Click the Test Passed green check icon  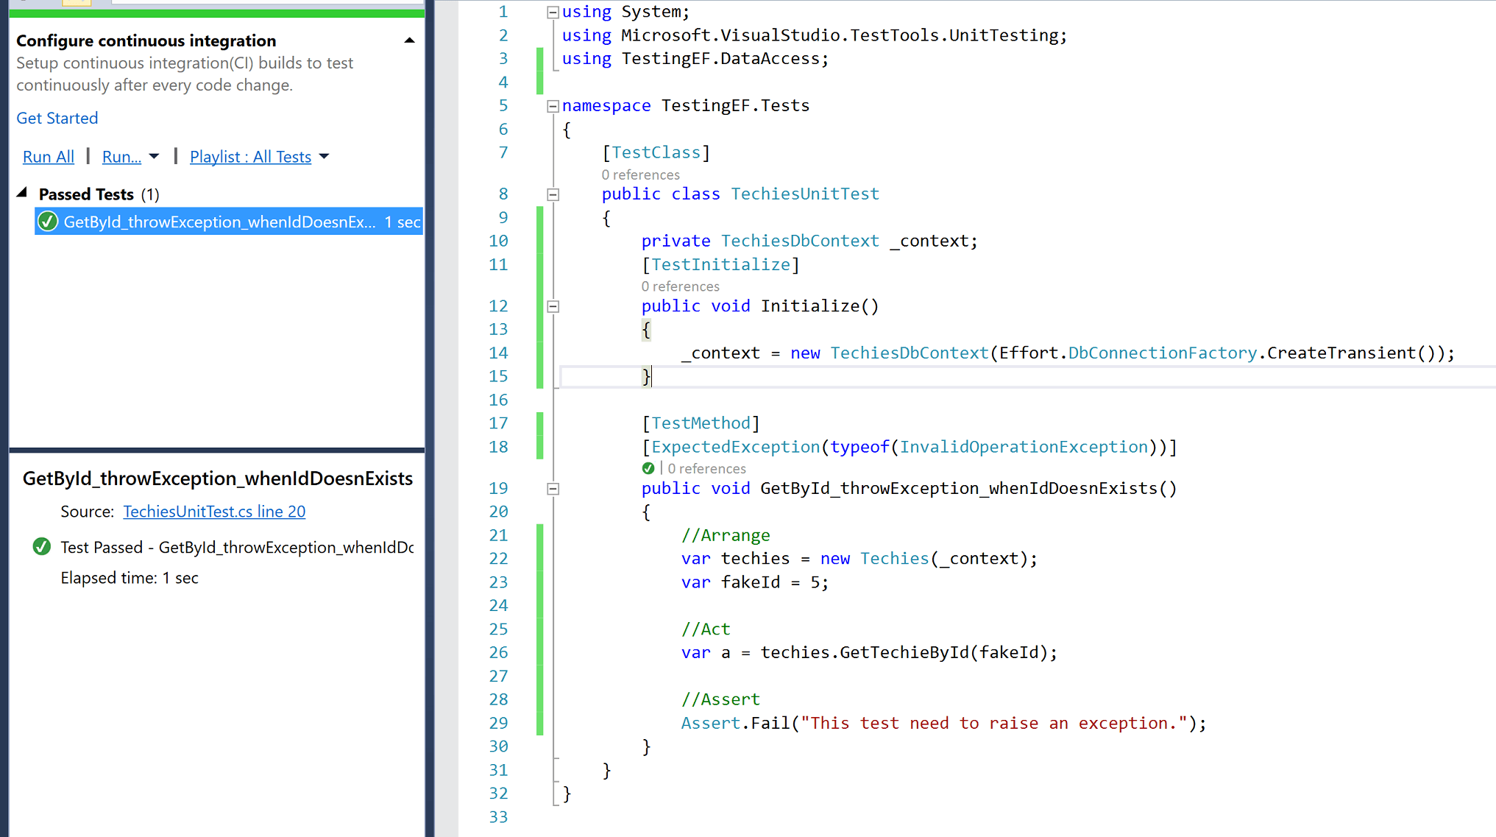click(42, 546)
